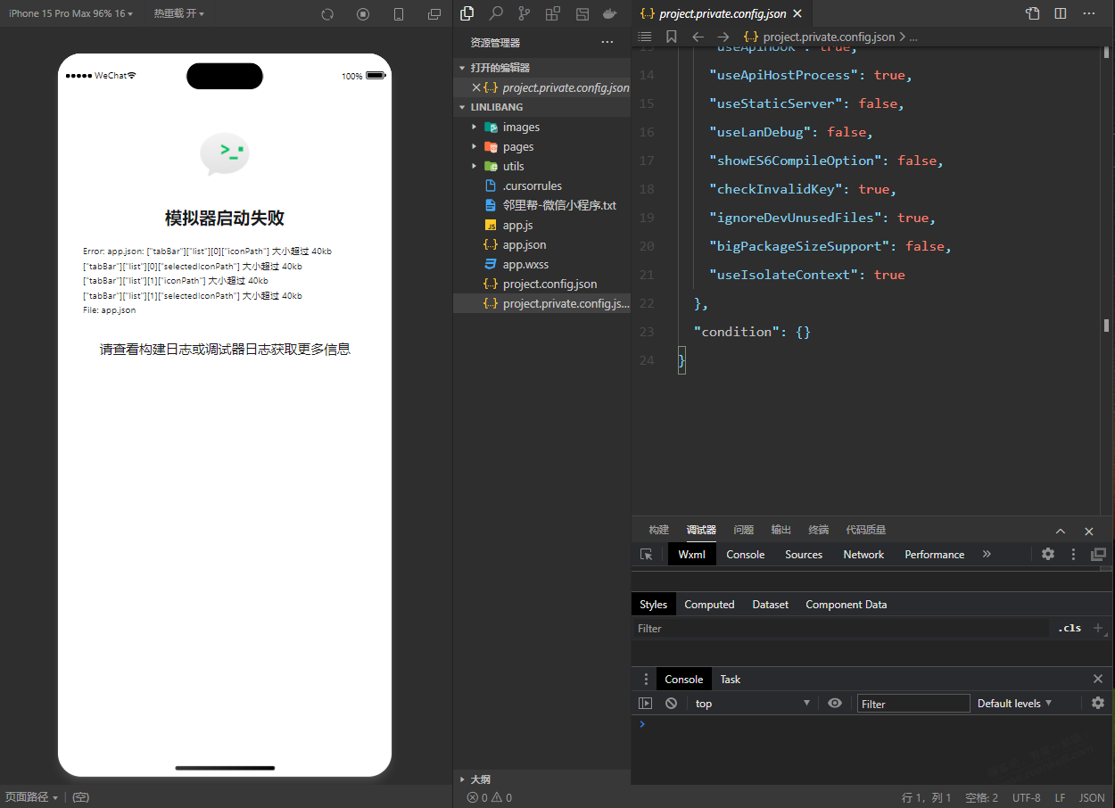
Task: Toggle the .cls element classes button
Action: pyautogui.click(x=1070, y=628)
